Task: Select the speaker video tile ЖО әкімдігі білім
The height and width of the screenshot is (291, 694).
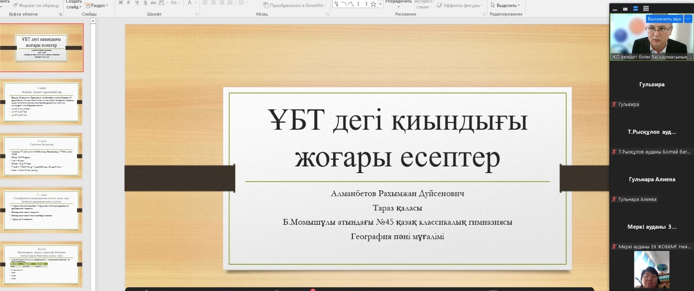Action: tap(652, 37)
